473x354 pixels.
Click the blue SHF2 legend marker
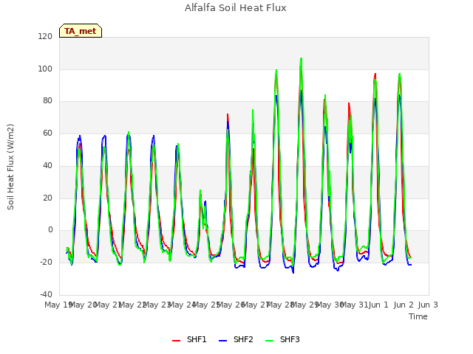coord(222,341)
